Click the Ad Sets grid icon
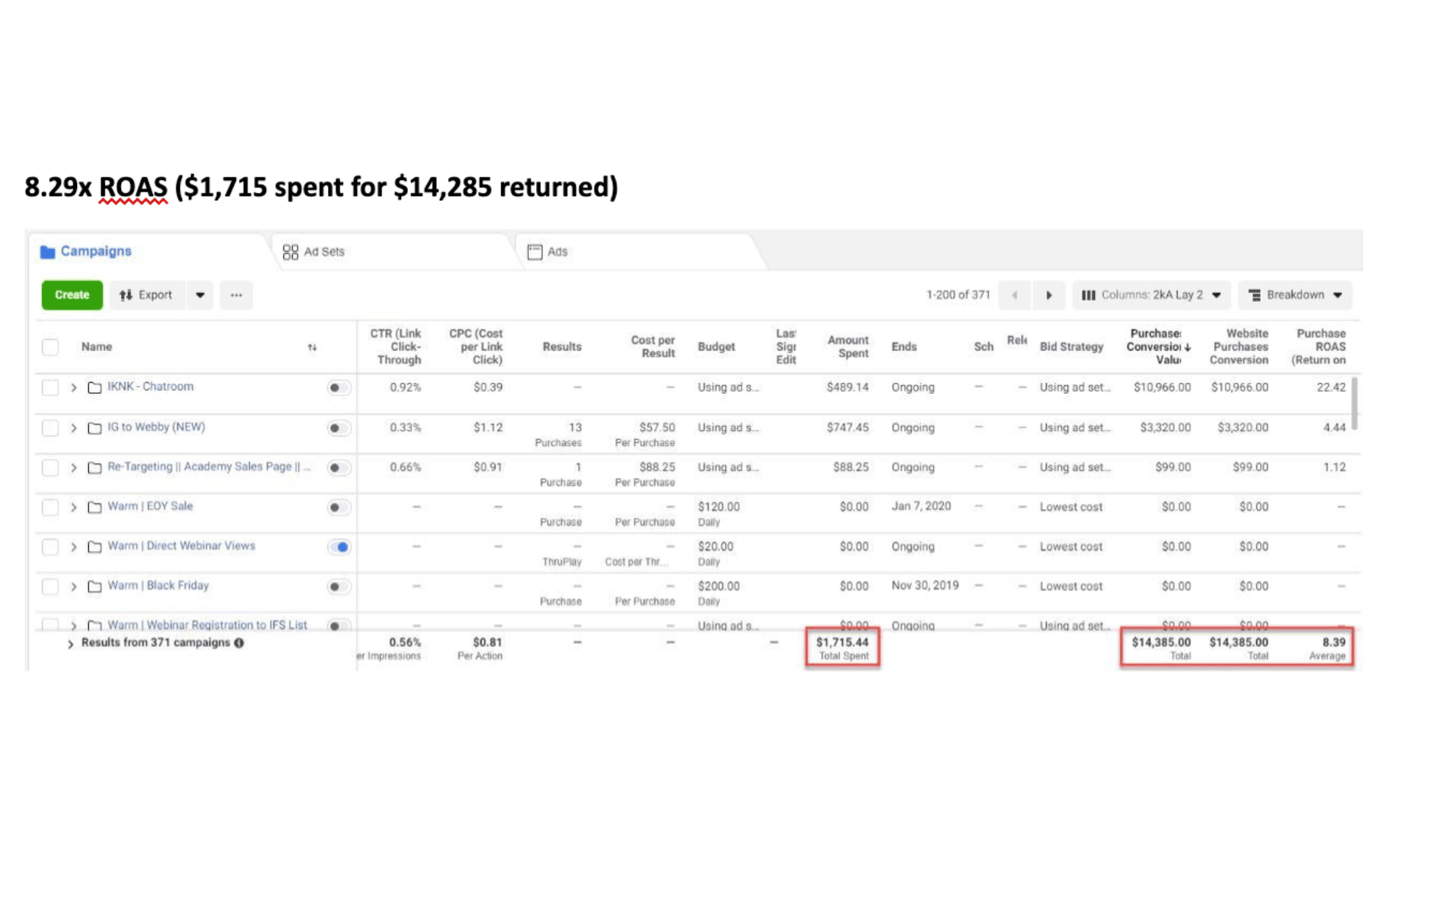Screen dimensions: 1433x901 [x=290, y=252]
